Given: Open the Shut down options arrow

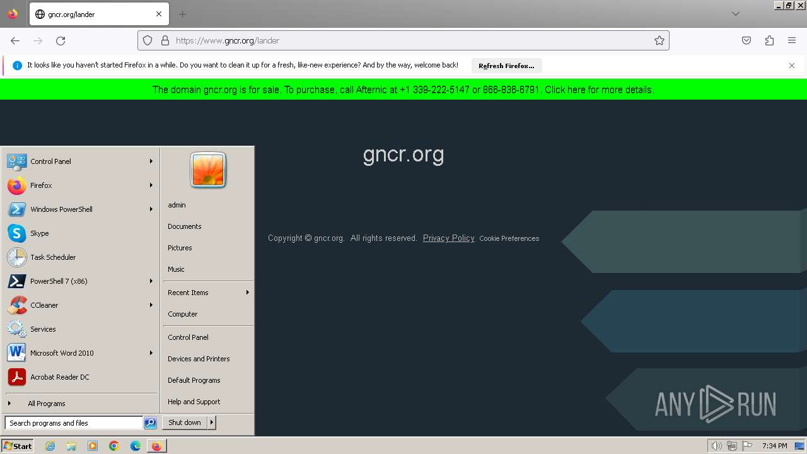Looking at the screenshot, I should (212, 422).
